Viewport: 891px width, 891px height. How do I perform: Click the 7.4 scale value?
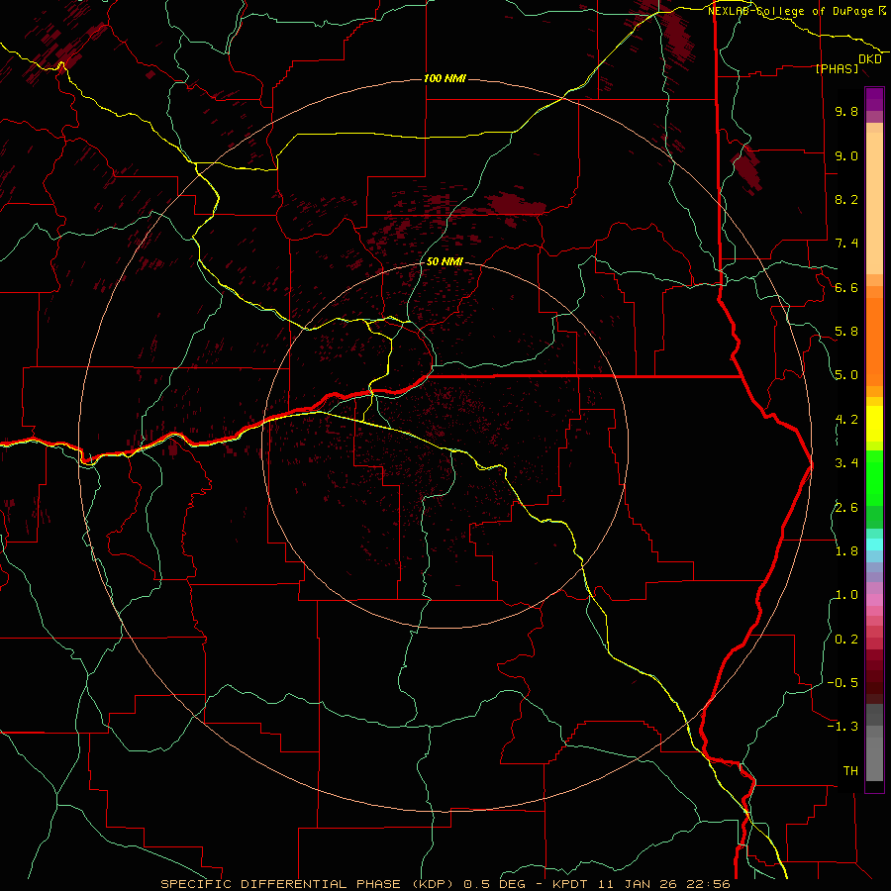(x=846, y=244)
